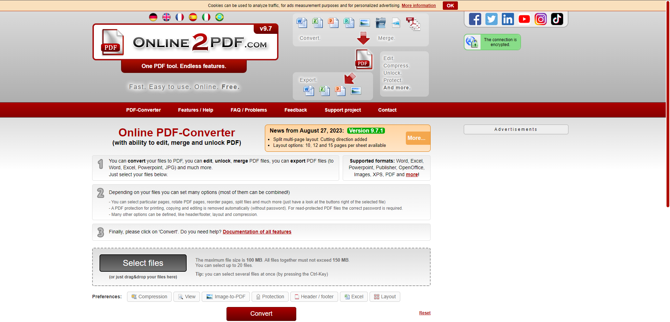Expand the Compression preferences
This screenshot has width=670, height=322.
click(149, 297)
